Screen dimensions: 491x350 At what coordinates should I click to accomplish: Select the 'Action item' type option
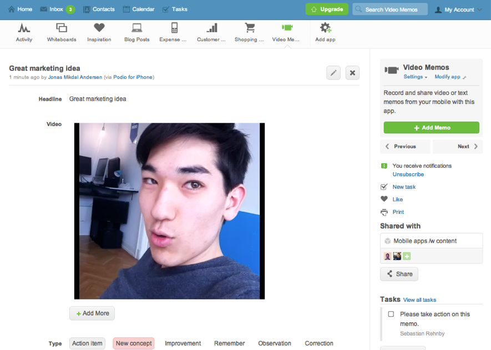tap(88, 343)
